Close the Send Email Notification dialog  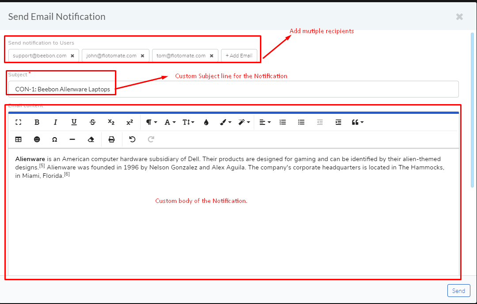pos(459,17)
